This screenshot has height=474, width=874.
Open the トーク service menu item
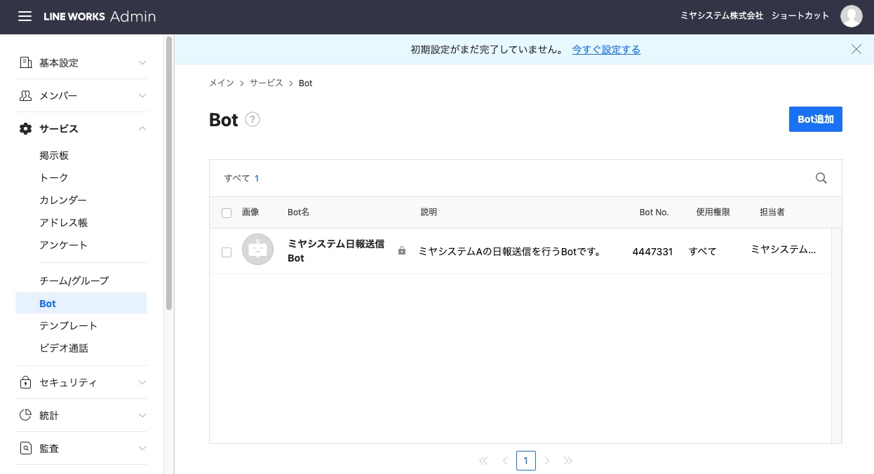(x=54, y=177)
